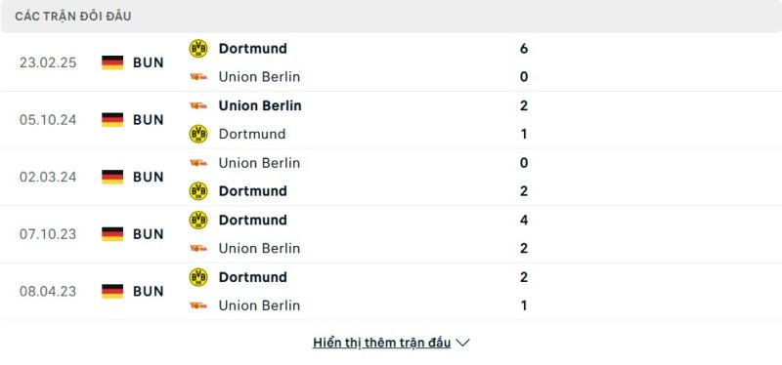Viewport: 782px width, 365px height.
Task: Open Union Berlin name in 08.04.23 match
Action: (259, 305)
